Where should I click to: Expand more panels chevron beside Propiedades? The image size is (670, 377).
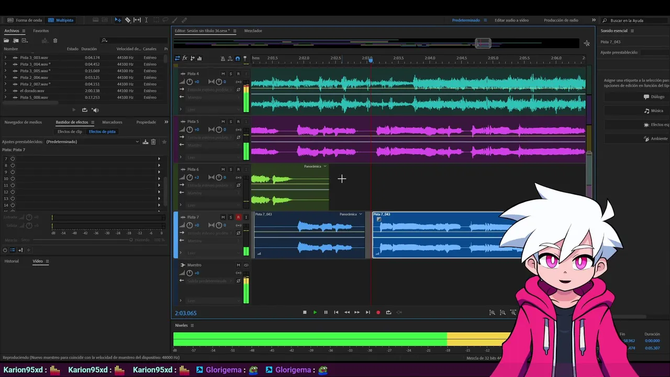(166, 122)
